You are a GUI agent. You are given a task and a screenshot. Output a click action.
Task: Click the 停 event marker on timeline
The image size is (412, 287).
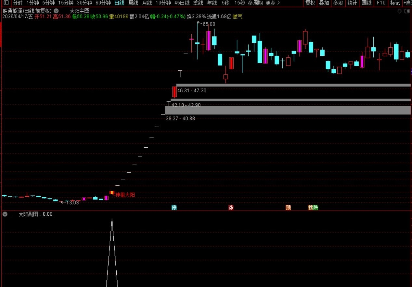click(174, 207)
